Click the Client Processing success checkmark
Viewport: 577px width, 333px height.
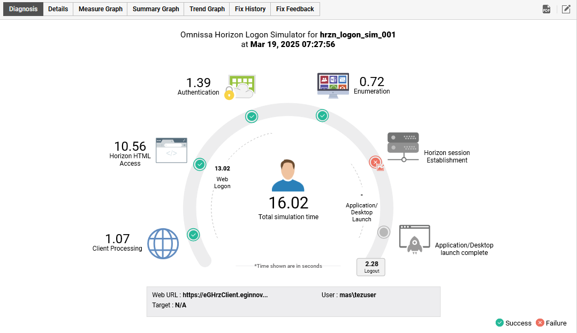[x=193, y=235]
